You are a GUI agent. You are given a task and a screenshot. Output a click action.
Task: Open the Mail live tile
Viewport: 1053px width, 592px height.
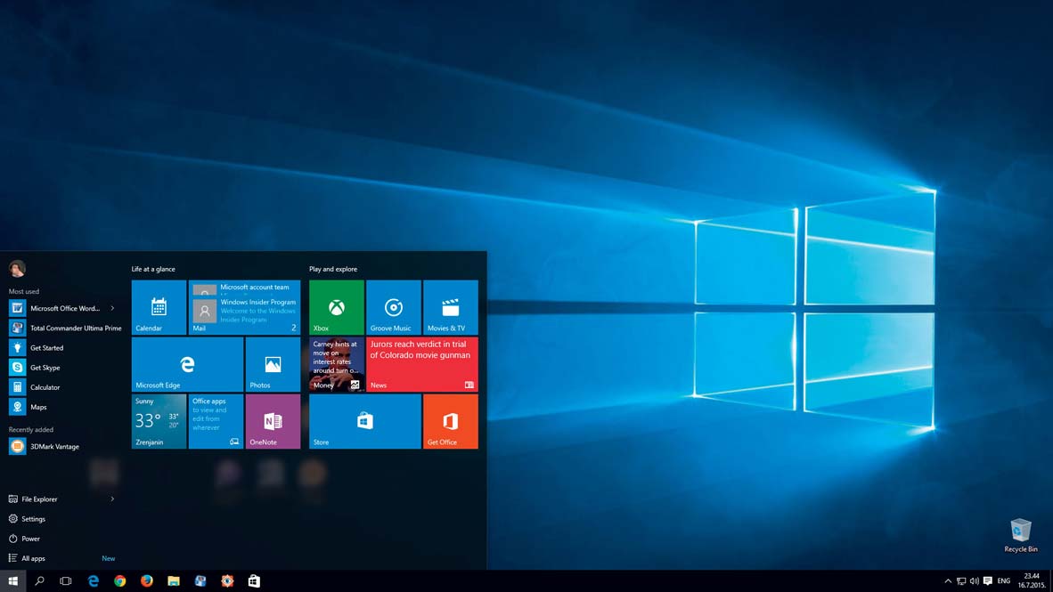pyautogui.click(x=244, y=307)
